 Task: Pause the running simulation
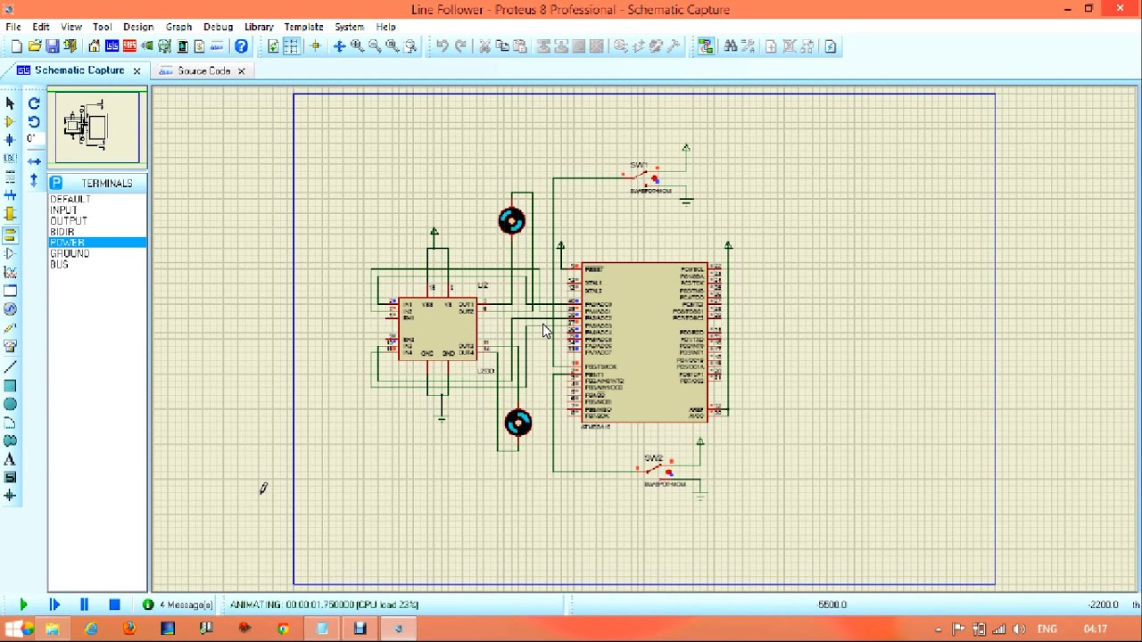[x=84, y=605]
